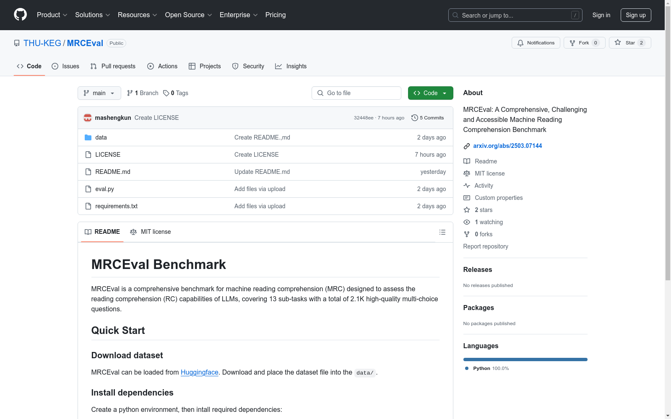Click the requirements.txt file icon

click(88, 206)
